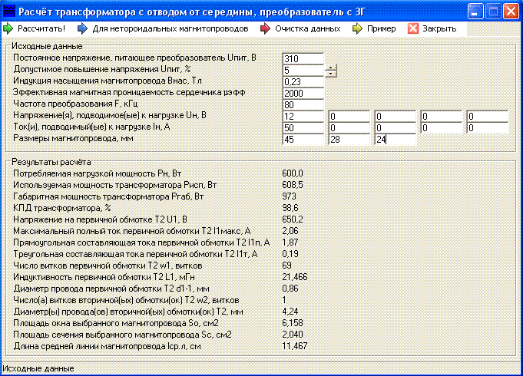The width and height of the screenshot is (523, 376).
Task: Click the blue arrow icon for нетороидальных магнитопроводов
Action: [x=82, y=28]
